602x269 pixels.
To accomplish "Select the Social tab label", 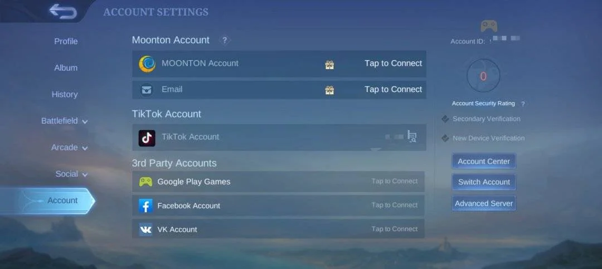I will [x=67, y=174].
